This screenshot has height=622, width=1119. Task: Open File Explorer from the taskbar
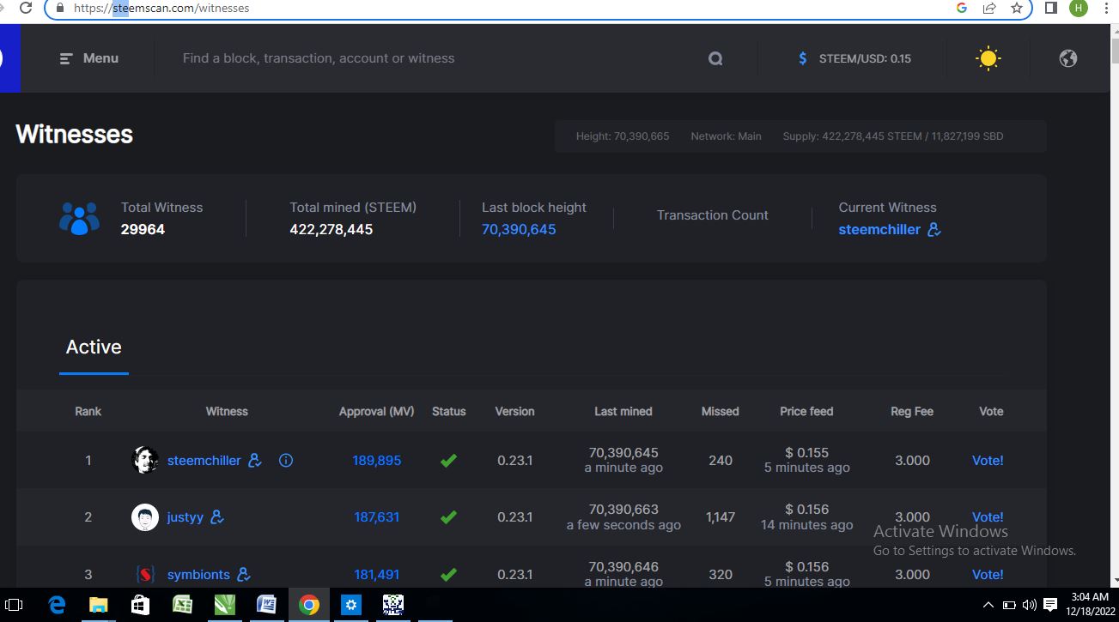(x=99, y=605)
